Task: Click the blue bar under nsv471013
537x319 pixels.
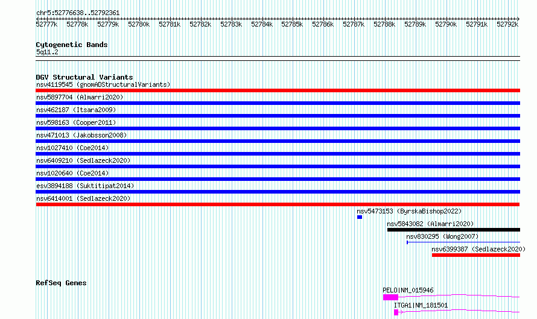Action: [278, 141]
